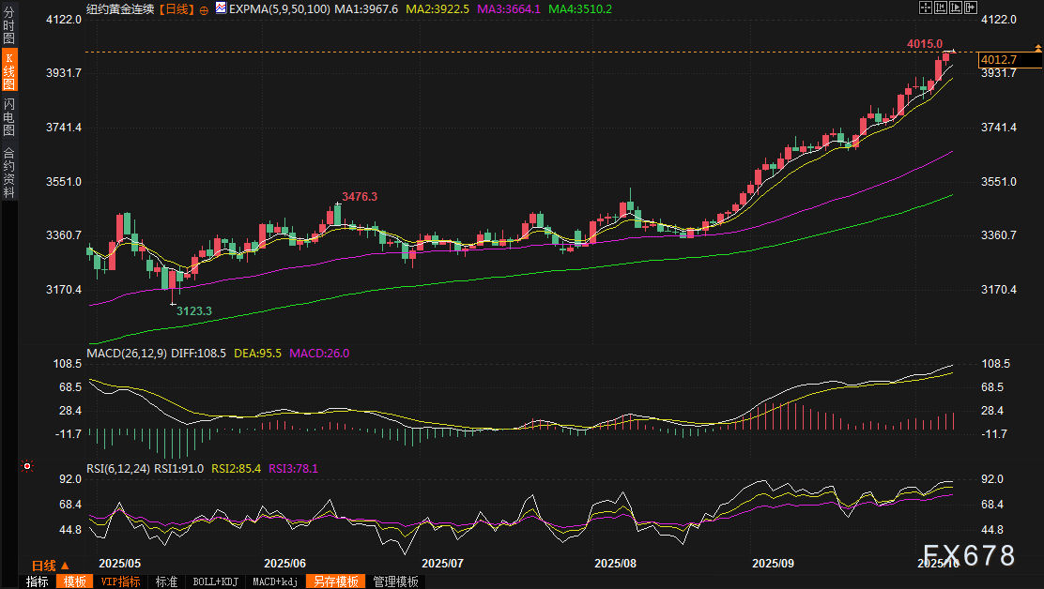This screenshot has height=589, width=1044.
Task: Toggle the 模板 template mode button
Action: click(74, 581)
